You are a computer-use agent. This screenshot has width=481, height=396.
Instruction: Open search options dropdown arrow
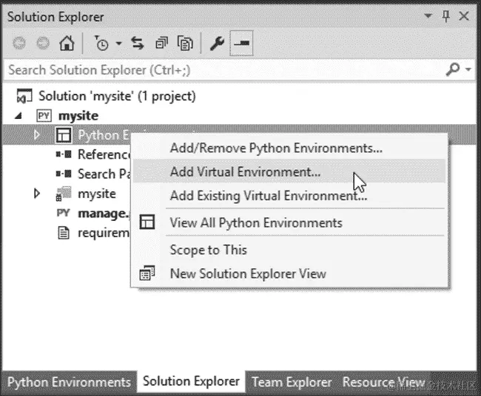(x=468, y=69)
